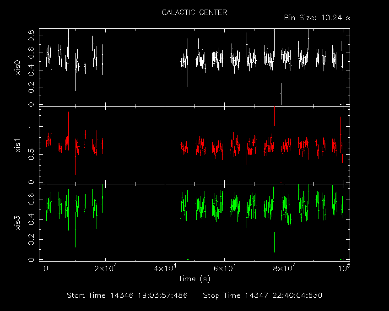Click the 0.4 tick label on xis0 axis
Screen dimensions: 389x311
point(31,70)
